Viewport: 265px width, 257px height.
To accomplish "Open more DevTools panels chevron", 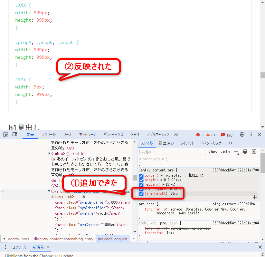I will click(x=176, y=134).
